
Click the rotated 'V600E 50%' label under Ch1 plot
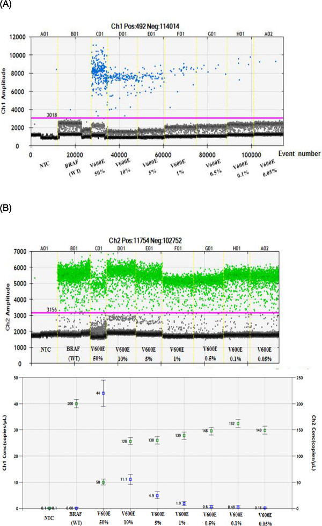point(98,168)
